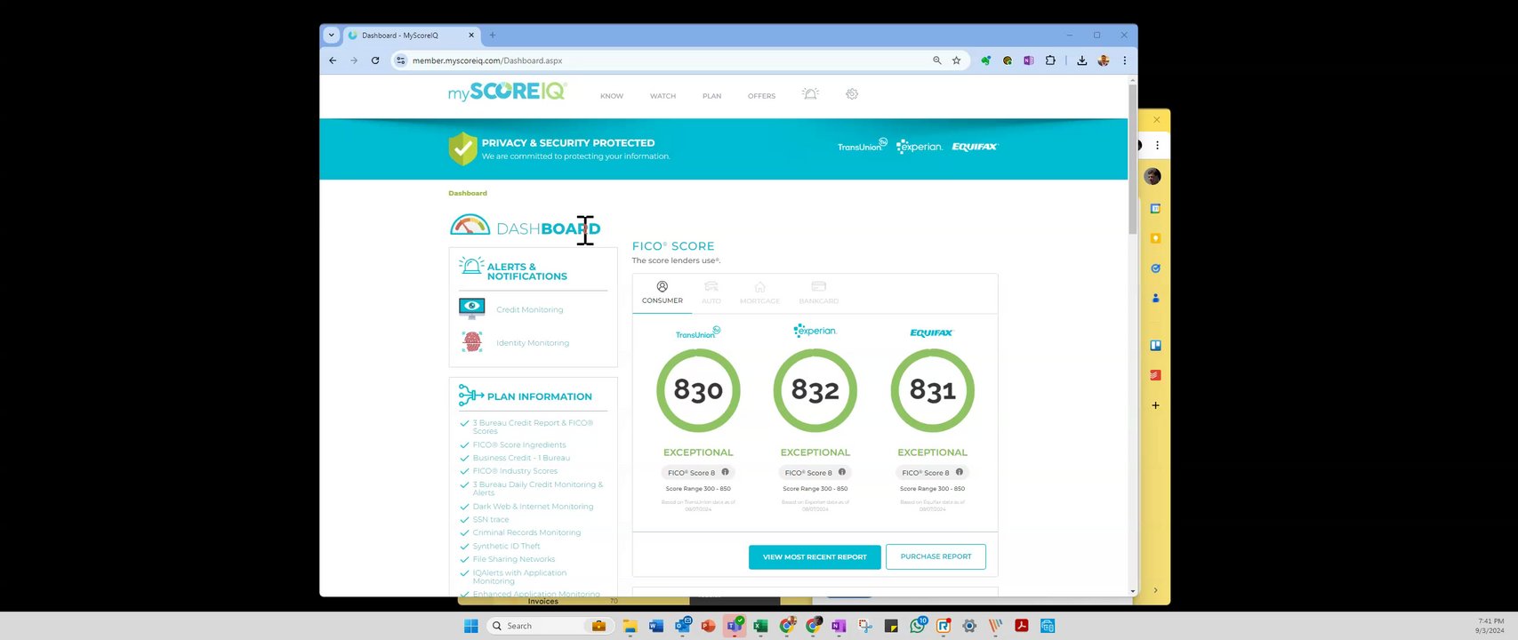Screen dimensions: 1518x640
Task: Select the AUTO score tab
Action: click(x=711, y=292)
